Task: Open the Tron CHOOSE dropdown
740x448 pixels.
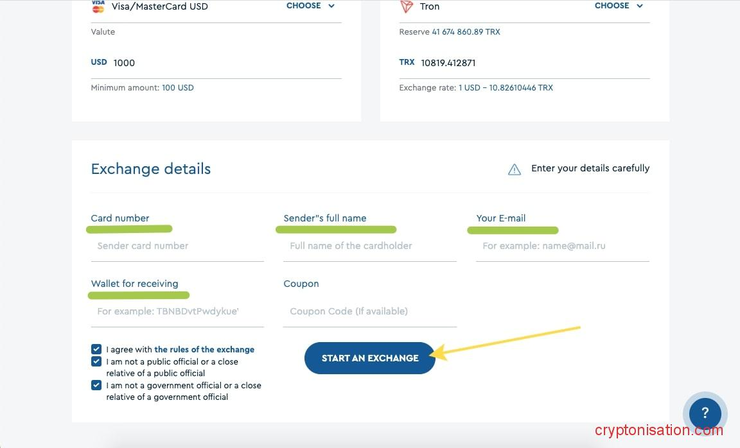Action: coord(619,6)
